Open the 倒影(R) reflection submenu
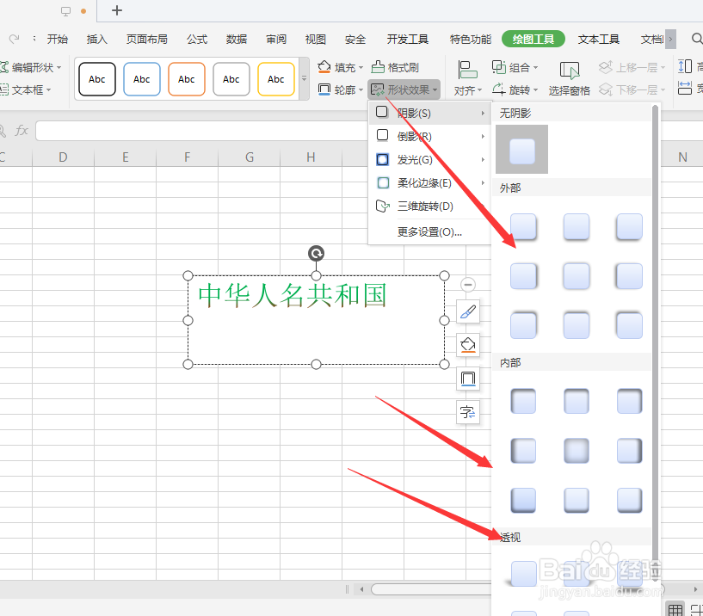Image resolution: width=703 pixels, height=616 pixels. pyautogui.click(x=429, y=136)
